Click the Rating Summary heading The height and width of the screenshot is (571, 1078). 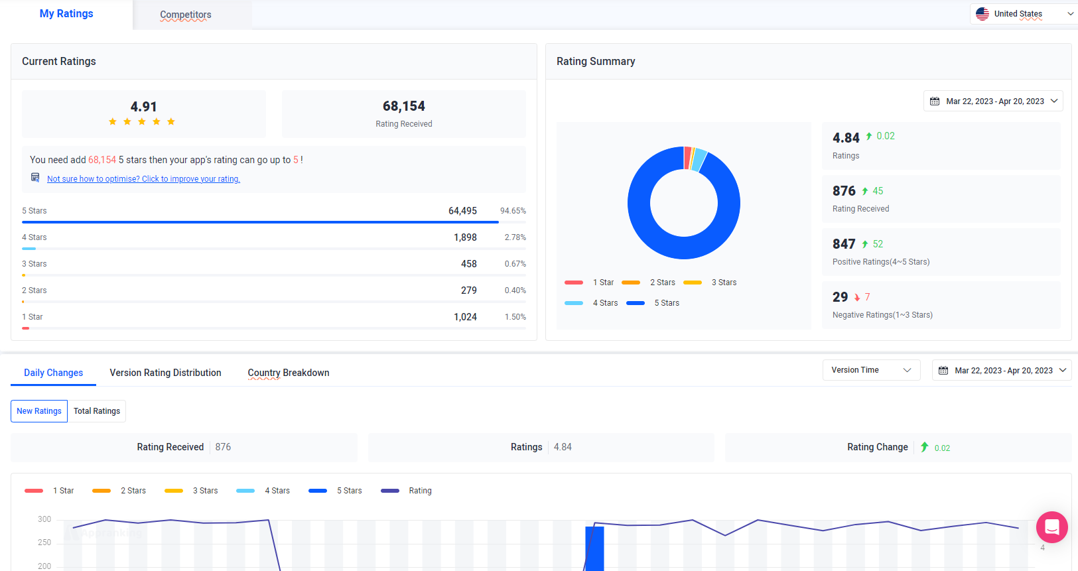(596, 62)
